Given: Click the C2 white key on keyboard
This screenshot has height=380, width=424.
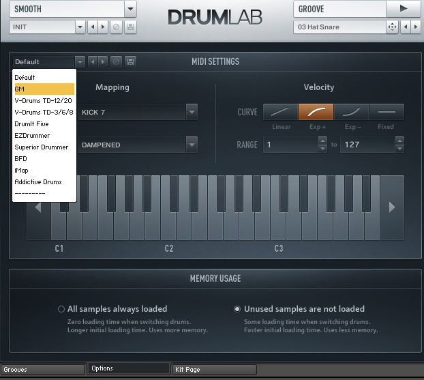Looking at the screenshot, I should coord(168,226).
